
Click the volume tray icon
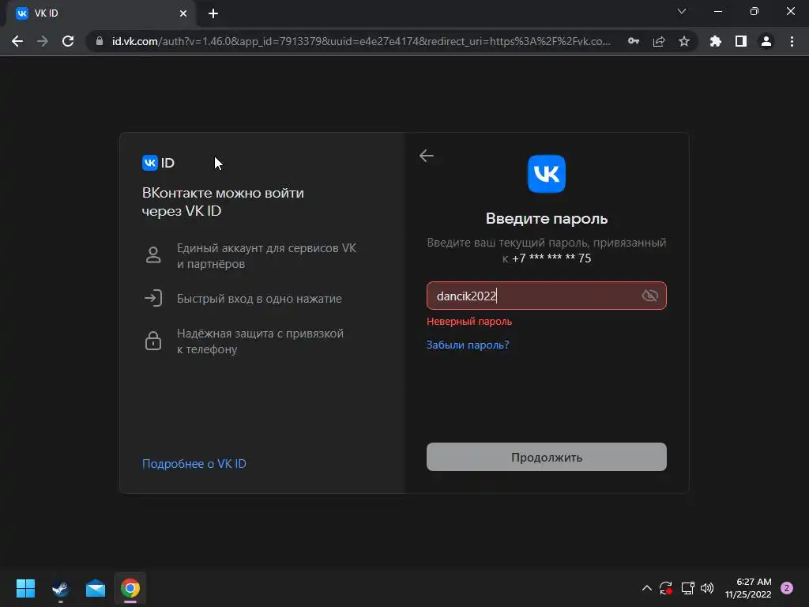pyautogui.click(x=707, y=588)
